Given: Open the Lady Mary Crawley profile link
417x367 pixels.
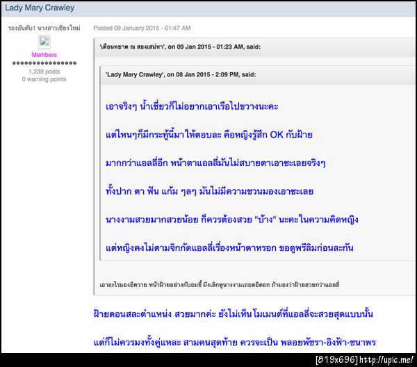Looking at the screenshot, I should tap(40, 8).
